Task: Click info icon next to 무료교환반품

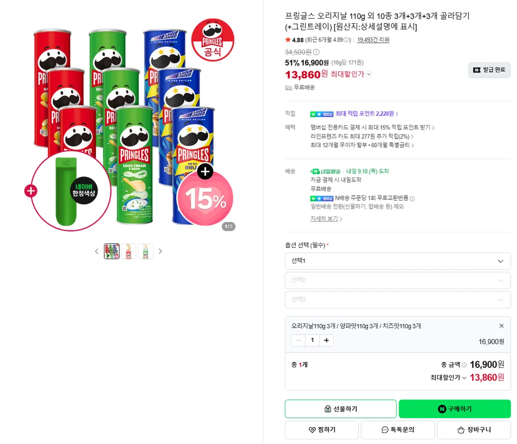Action: (412, 198)
